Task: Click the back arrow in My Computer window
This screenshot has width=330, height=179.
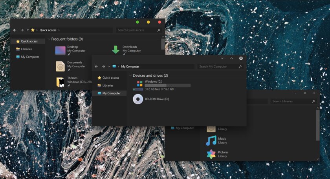Action: tap(96, 66)
